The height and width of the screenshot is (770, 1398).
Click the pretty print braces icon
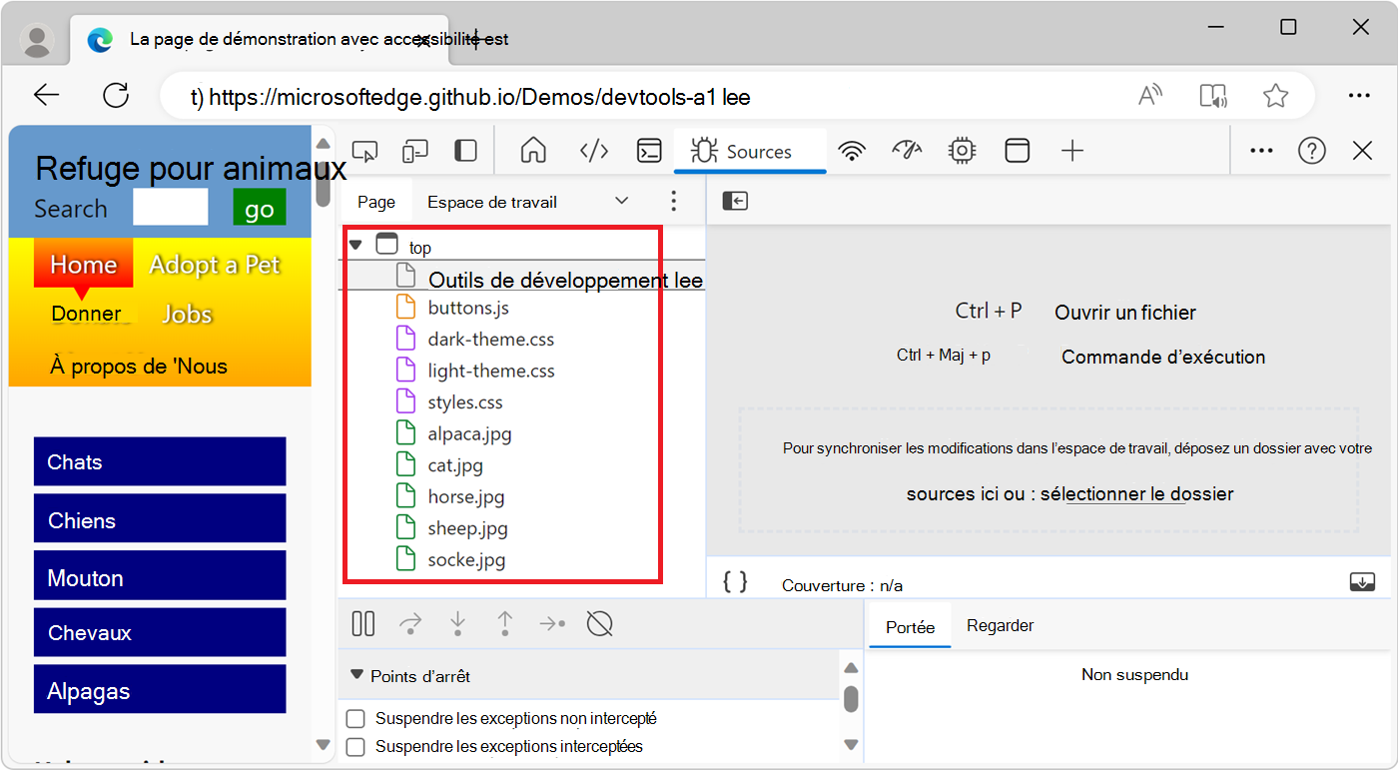735,582
